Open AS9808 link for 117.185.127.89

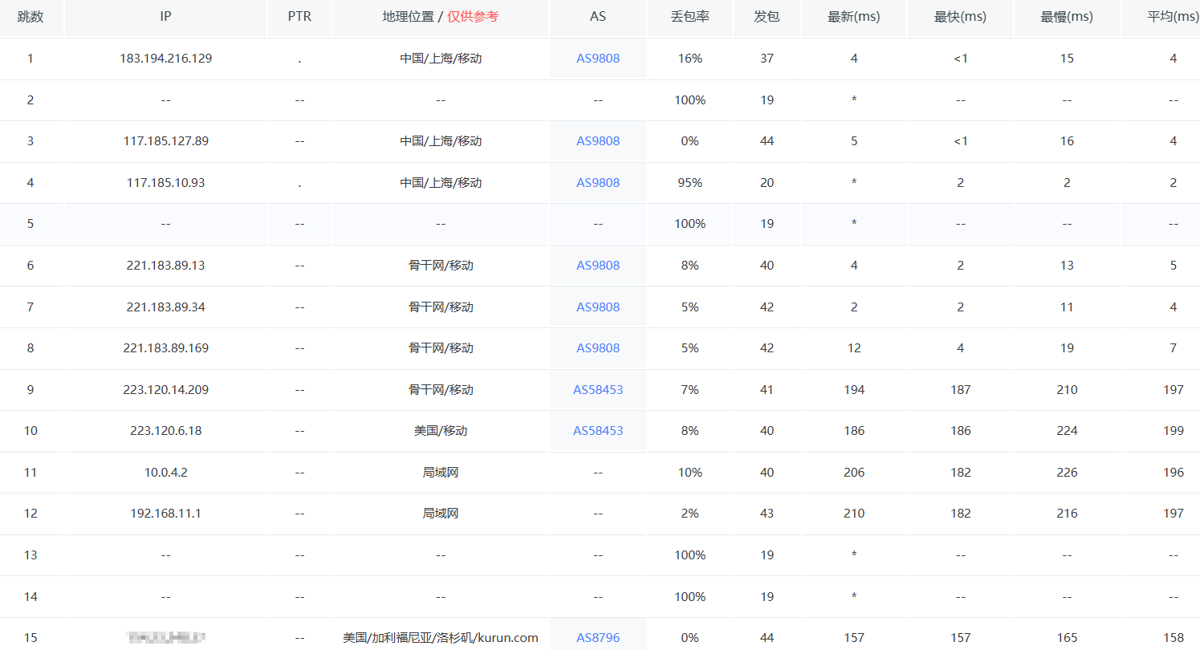pos(598,141)
